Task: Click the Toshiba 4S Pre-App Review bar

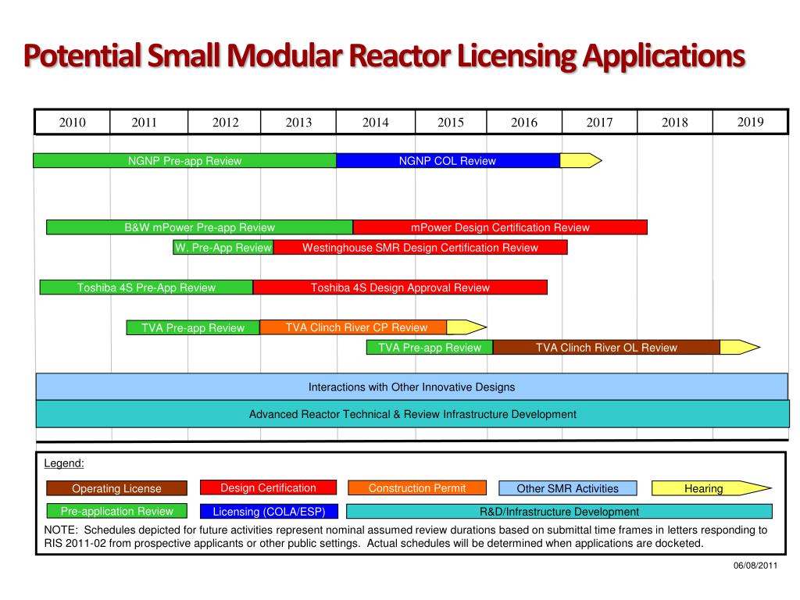Action: point(146,287)
